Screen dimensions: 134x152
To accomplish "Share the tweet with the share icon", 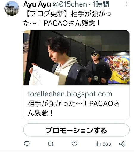I will click(122, 144).
